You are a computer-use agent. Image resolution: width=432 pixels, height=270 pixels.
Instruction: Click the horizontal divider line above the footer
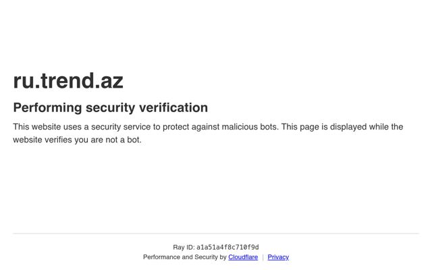pos(216,234)
